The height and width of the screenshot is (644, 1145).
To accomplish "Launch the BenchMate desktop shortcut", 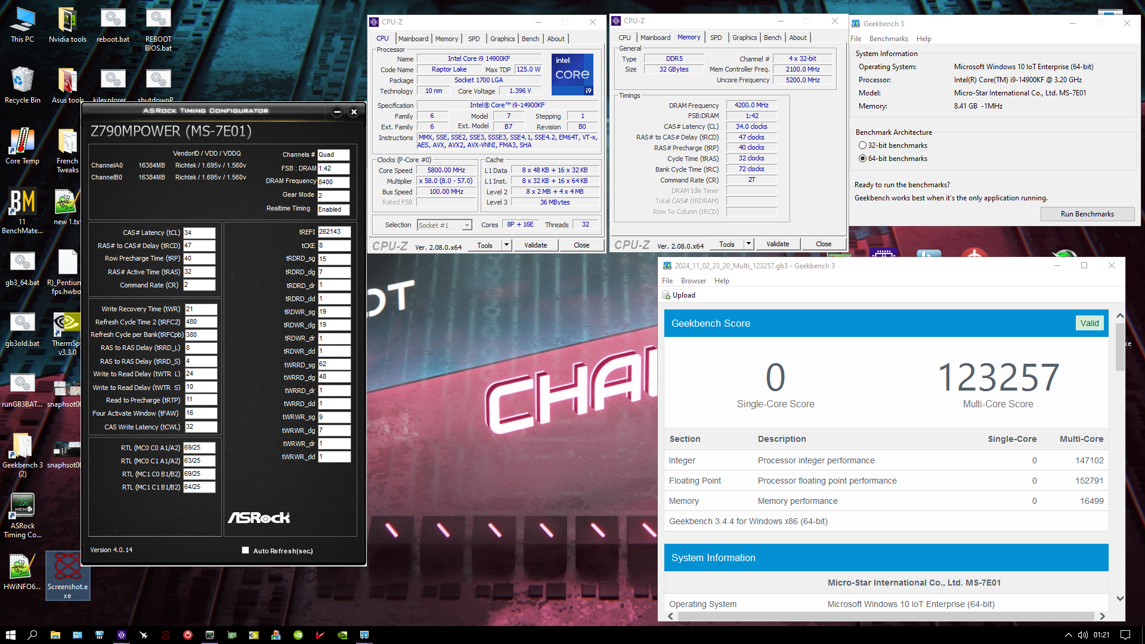I will [x=22, y=211].
